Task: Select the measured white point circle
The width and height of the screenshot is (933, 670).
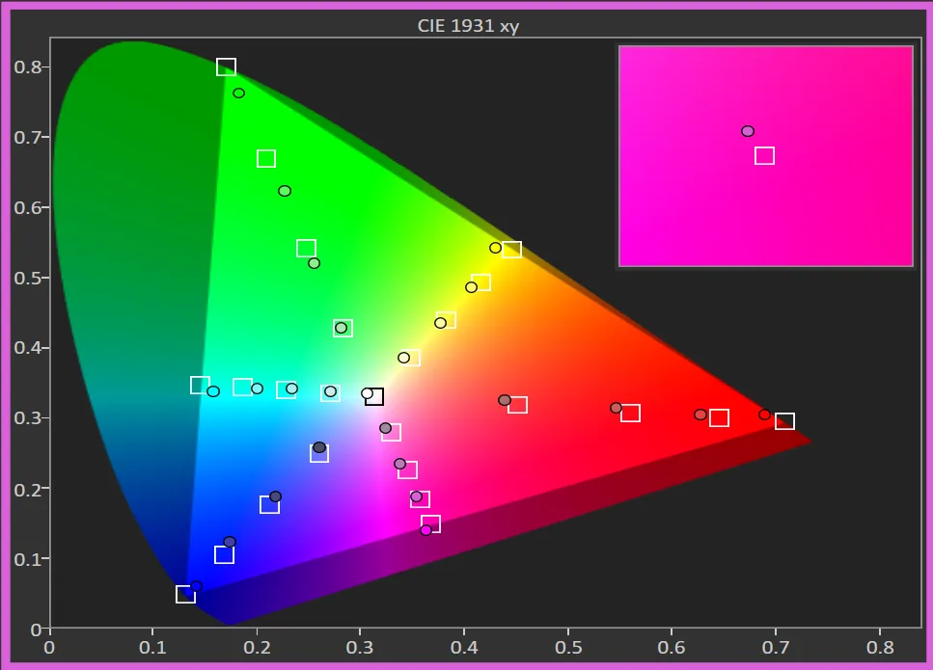Action: tap(367, 393)
